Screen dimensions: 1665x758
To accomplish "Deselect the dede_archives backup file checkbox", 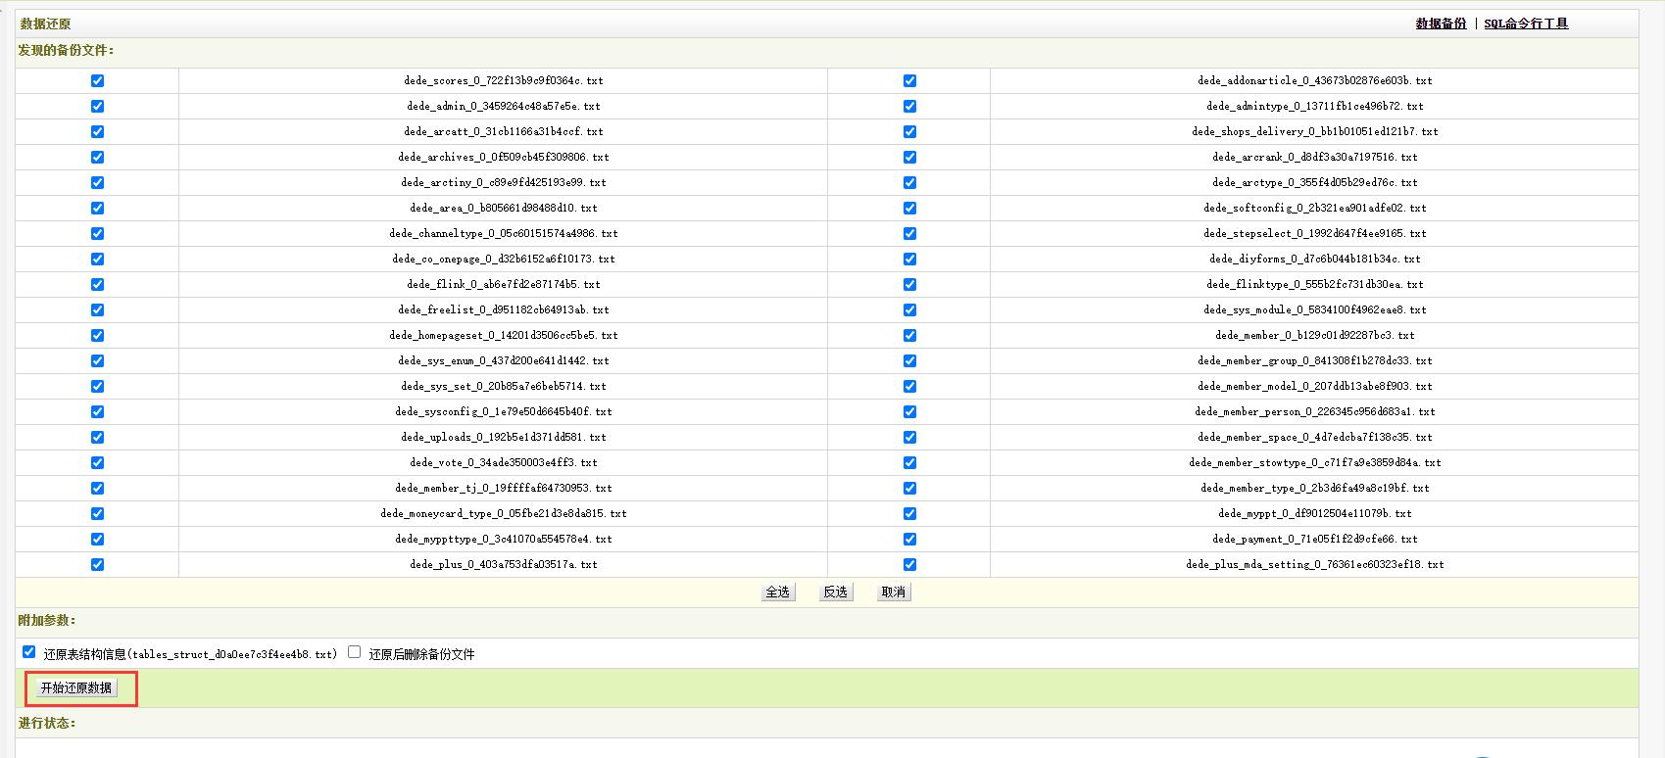I will point(97,157).
